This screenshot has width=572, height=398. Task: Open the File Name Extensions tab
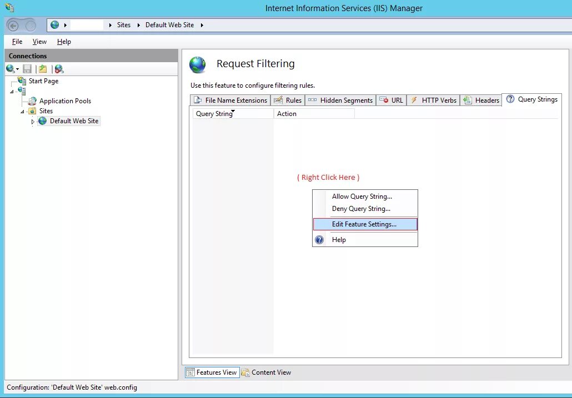(x=230, y=100)
